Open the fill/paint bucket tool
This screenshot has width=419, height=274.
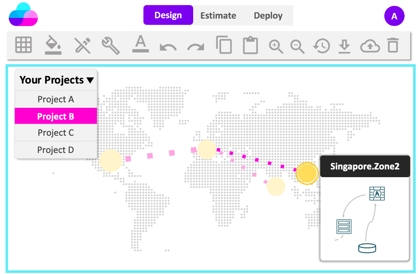click(53, 45)
